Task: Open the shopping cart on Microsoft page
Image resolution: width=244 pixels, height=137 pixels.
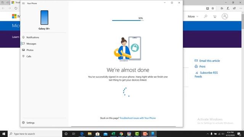Action: click(x=215, y=16)
